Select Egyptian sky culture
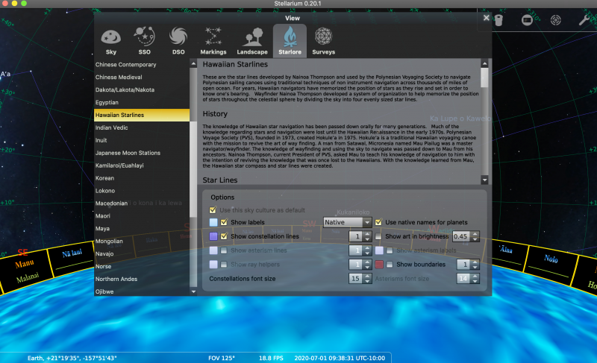The height and width of the screenshot is (363, 597). tap(142, 102)
